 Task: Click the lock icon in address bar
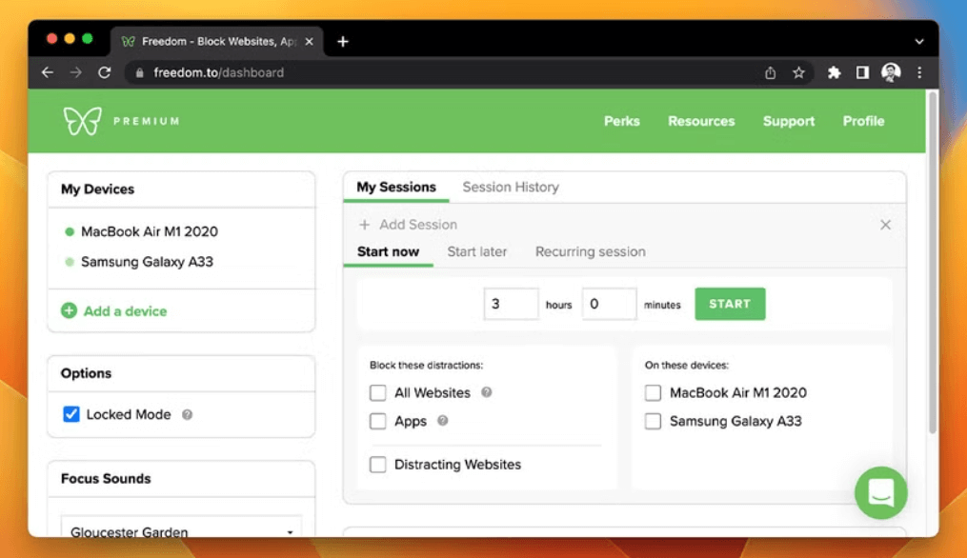(140, 72)
